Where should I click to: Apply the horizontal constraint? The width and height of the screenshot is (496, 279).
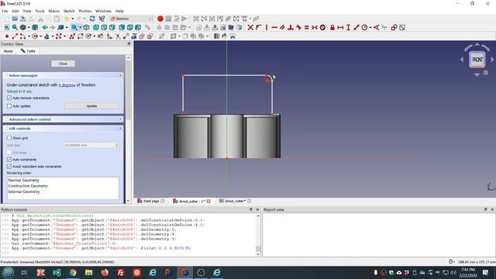pos(274,28)
